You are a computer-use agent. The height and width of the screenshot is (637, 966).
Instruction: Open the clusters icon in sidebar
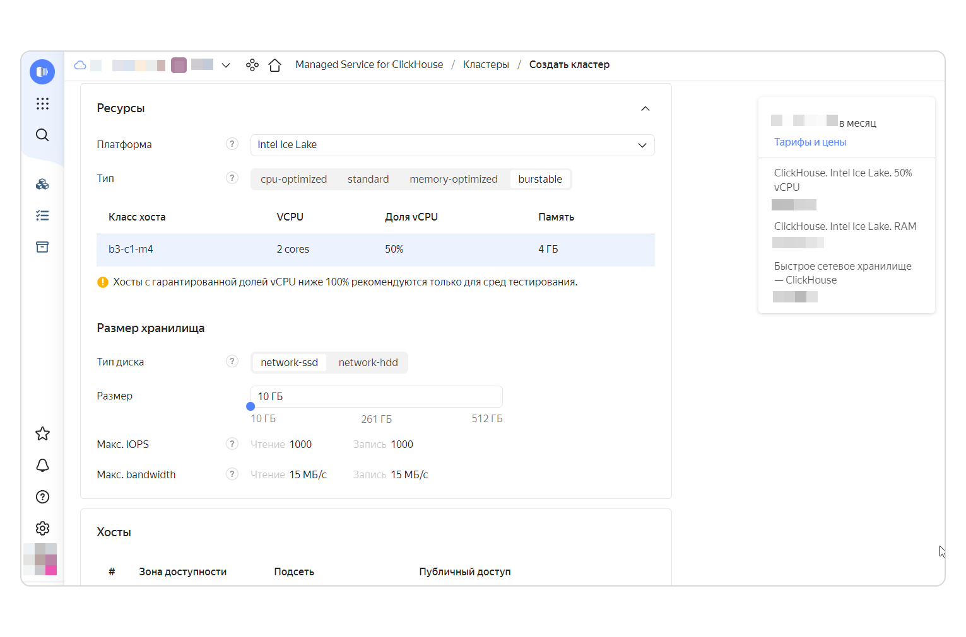click(42, 184)
